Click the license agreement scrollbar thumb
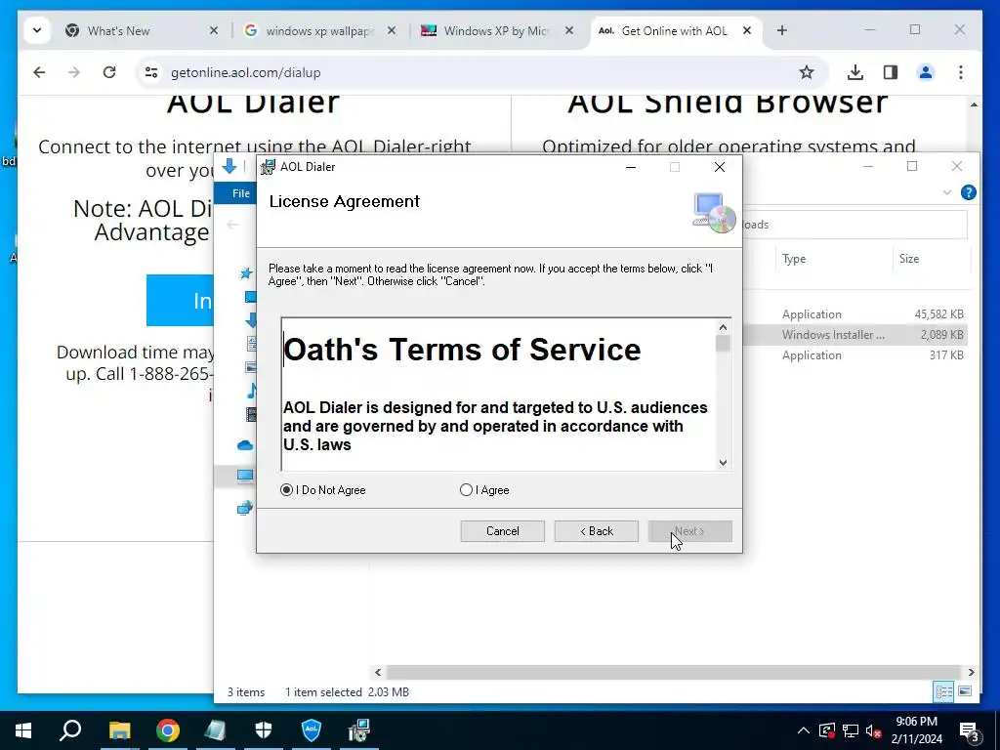Screen dimensions: 1000x750 pyautogui.click(x=723, y=344)
